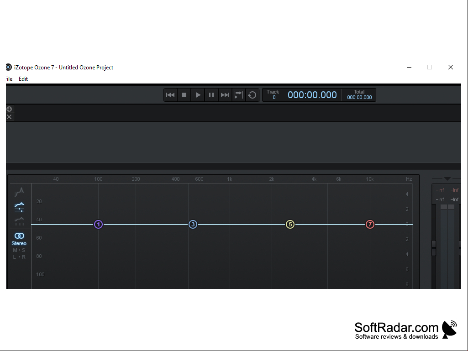The image size is (468, 351).
Task: Expand the triangle dropdown above the meters
Action: 447,178
